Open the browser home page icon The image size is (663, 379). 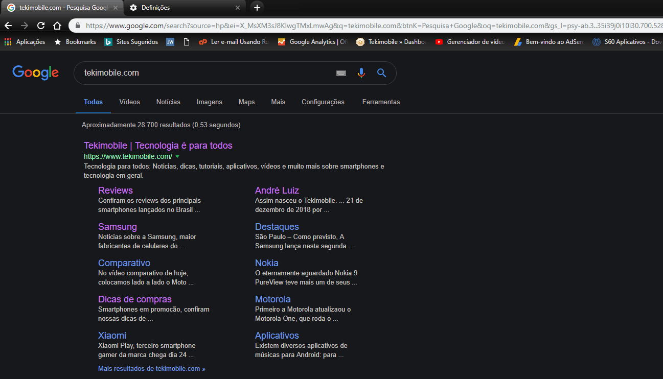click(x=57, y=25)
